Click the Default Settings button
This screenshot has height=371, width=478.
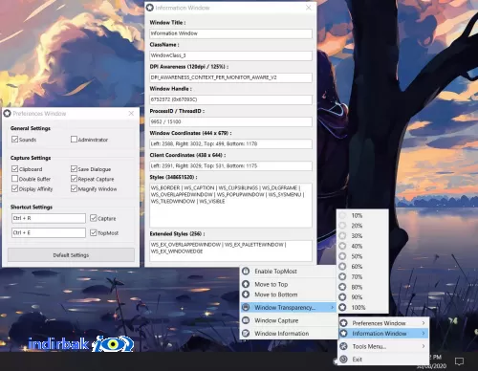click(71, 255)
